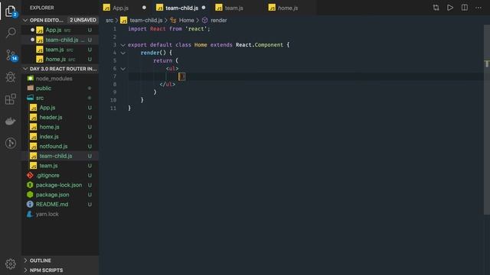490x275 pixels.
Task: Expand the Outline section
Action: [60, 260]
